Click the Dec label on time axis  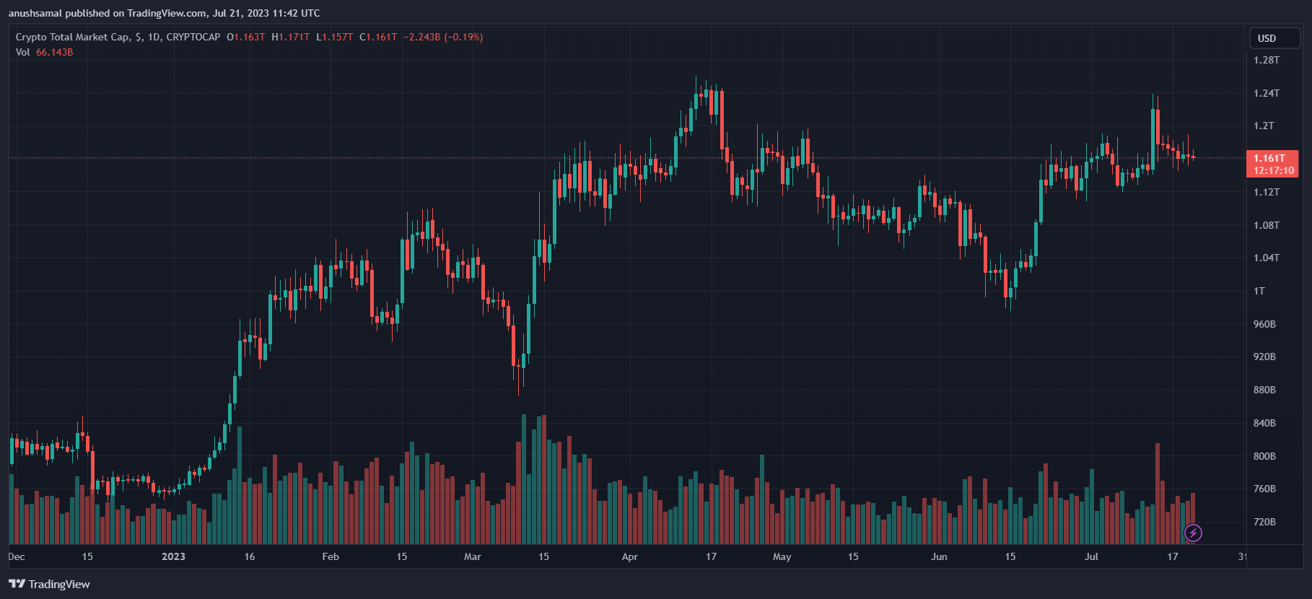(x=17, y=556)
